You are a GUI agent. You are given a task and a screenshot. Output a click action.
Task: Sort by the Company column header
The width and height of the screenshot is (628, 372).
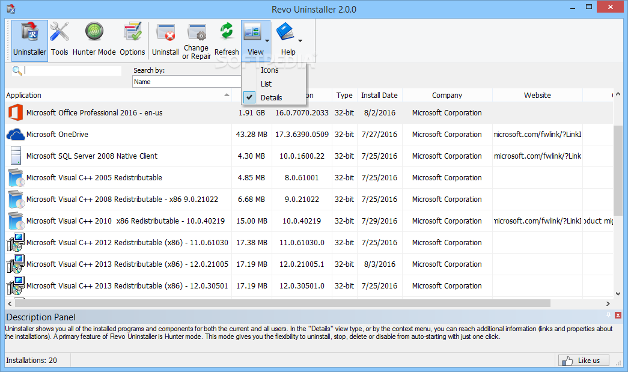coord(447,96)
